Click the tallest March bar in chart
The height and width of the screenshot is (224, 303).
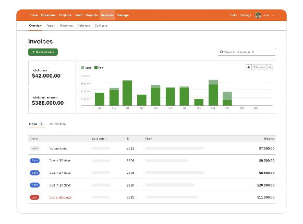(127, 93)
